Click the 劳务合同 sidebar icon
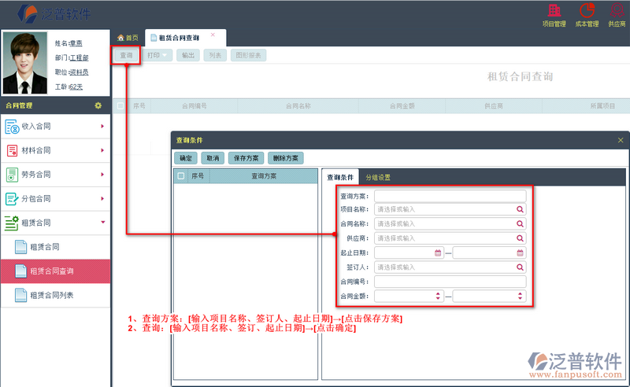Screen dimensions: 630x387 click(x=12, y=175)
